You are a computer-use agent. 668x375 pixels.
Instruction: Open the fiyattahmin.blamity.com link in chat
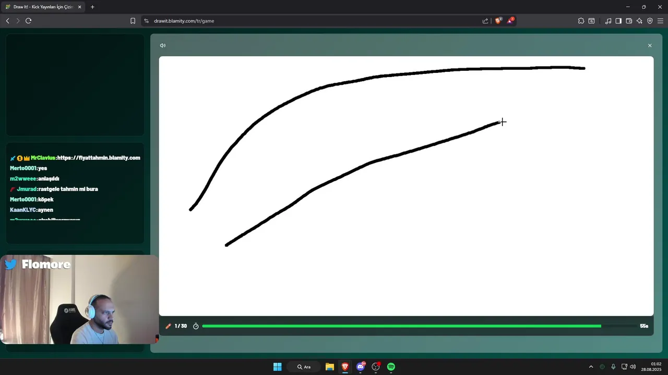coord(99,158)
